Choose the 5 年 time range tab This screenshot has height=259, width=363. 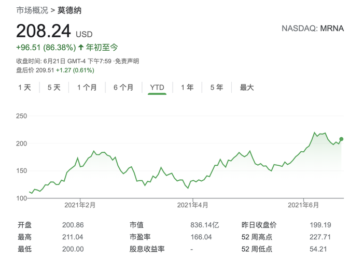(x=217, y=88)
